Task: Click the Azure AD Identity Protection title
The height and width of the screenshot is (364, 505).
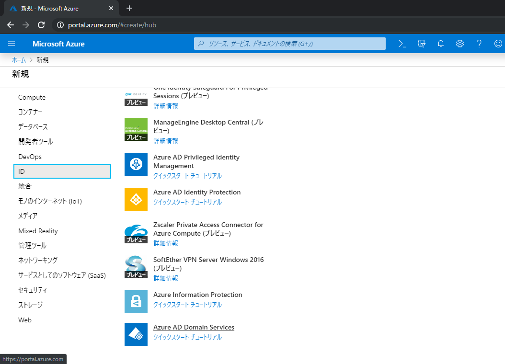Action: pos(197,192)
